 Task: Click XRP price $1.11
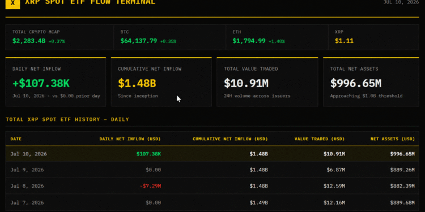(x=344, y=41)
